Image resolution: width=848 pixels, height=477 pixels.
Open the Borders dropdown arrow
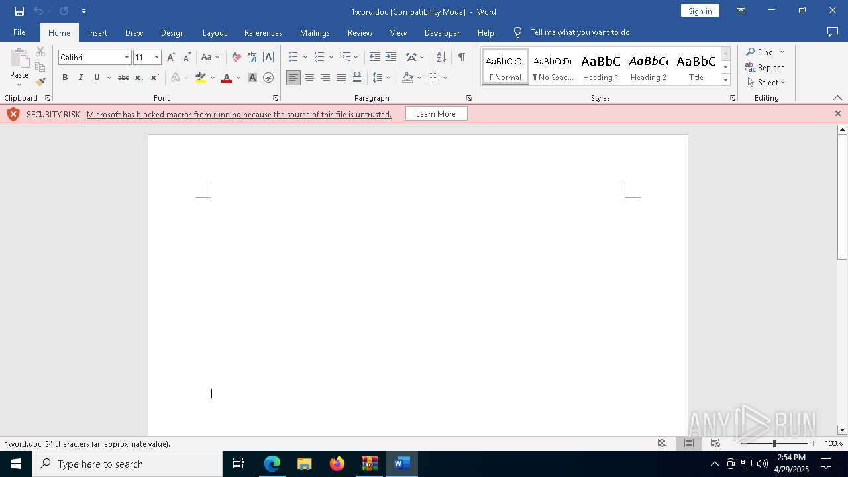point(445,78)
